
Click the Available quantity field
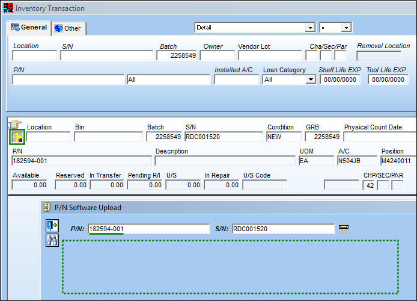pyautogui.click(x=29, y=185)
